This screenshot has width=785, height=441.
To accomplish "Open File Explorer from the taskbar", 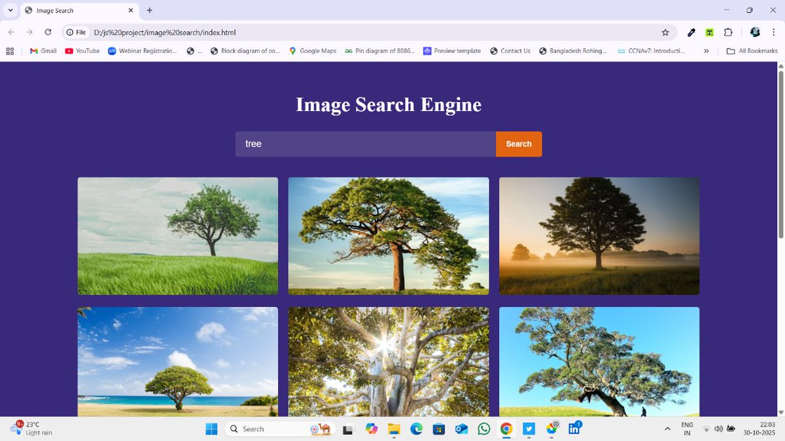I will pos(393,429).
